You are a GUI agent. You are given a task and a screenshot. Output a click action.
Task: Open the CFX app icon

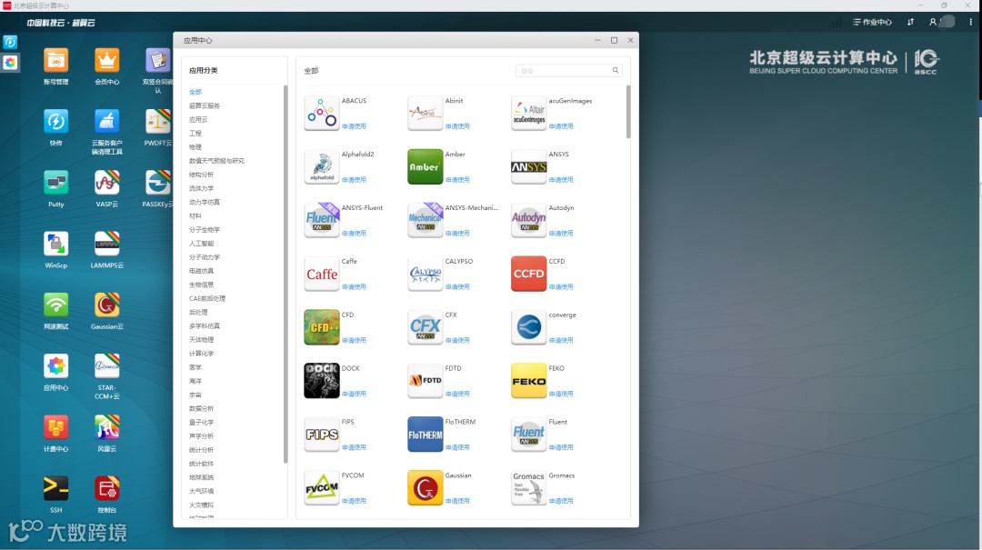(x=426, y=327)
